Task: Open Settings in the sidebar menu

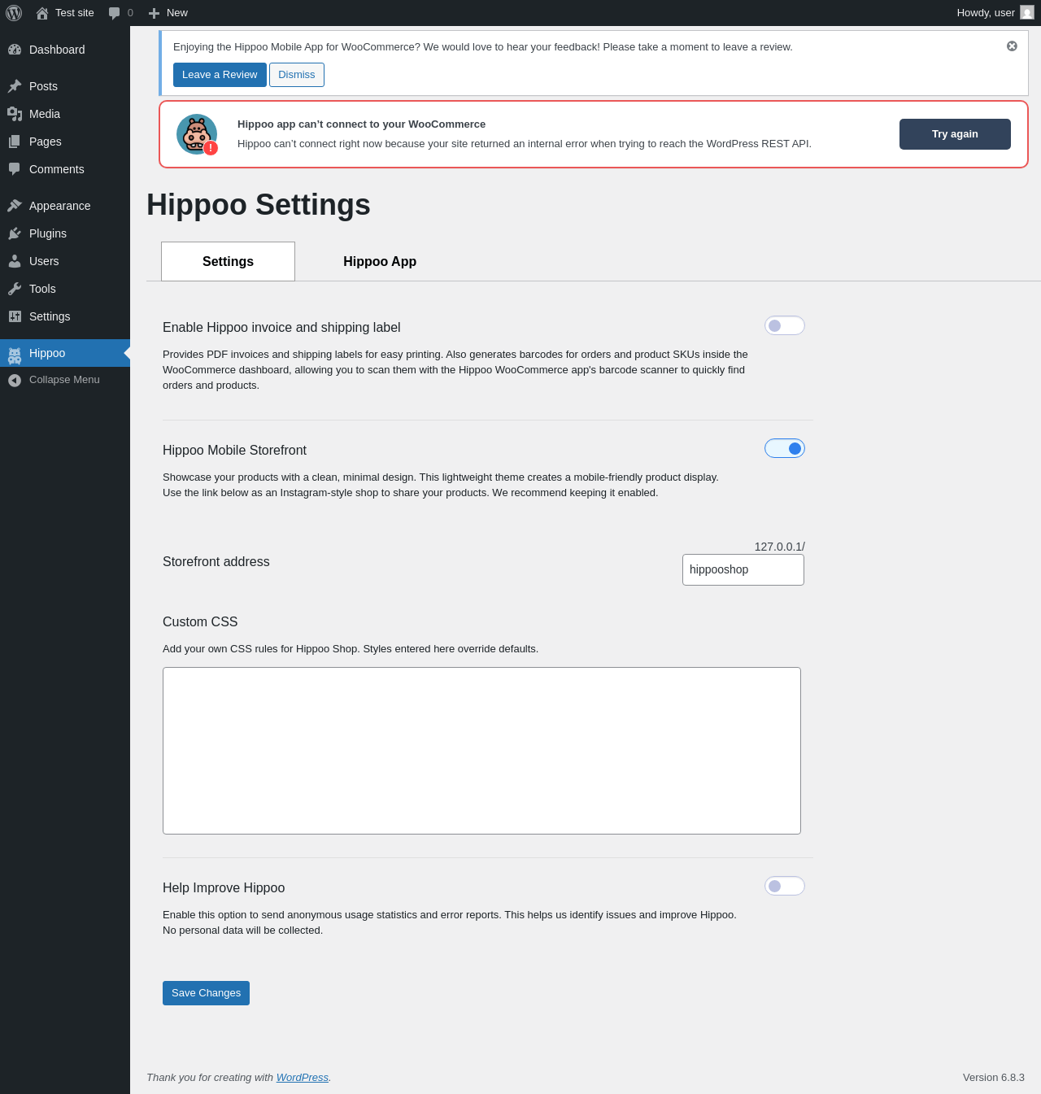Action: pos(65,316)
